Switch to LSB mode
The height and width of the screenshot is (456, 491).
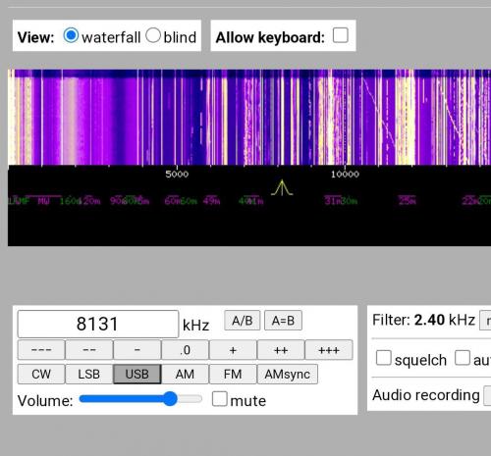tap(89, 374)
